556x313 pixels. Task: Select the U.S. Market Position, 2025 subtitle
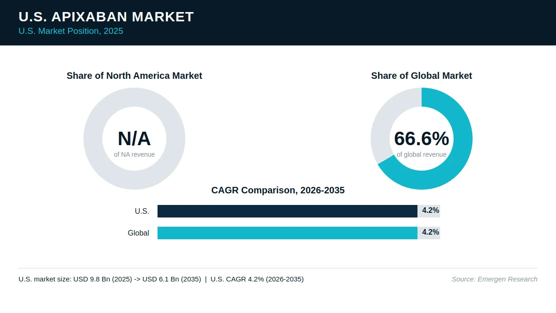tap(71, 31)
